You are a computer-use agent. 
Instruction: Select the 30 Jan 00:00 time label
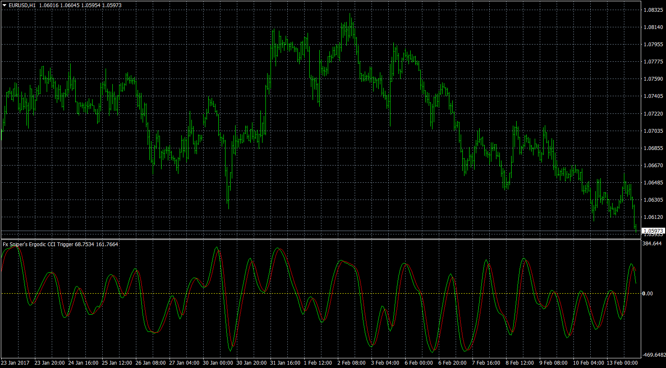(x=218, y=363)
